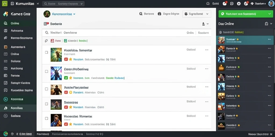Screen dimensions: 275x137
Task: Toggle the star on the Febotiee list row
Action: 238,106
